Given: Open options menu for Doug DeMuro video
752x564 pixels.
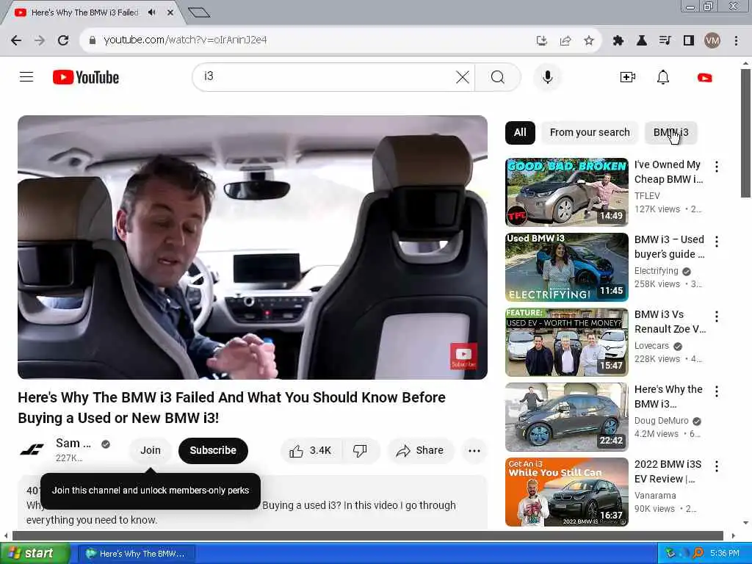Looking at the screenshot, I should coord(717,391).
